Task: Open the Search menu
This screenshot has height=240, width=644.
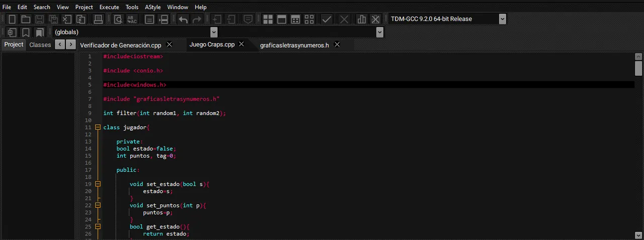Action: [42, 7]
